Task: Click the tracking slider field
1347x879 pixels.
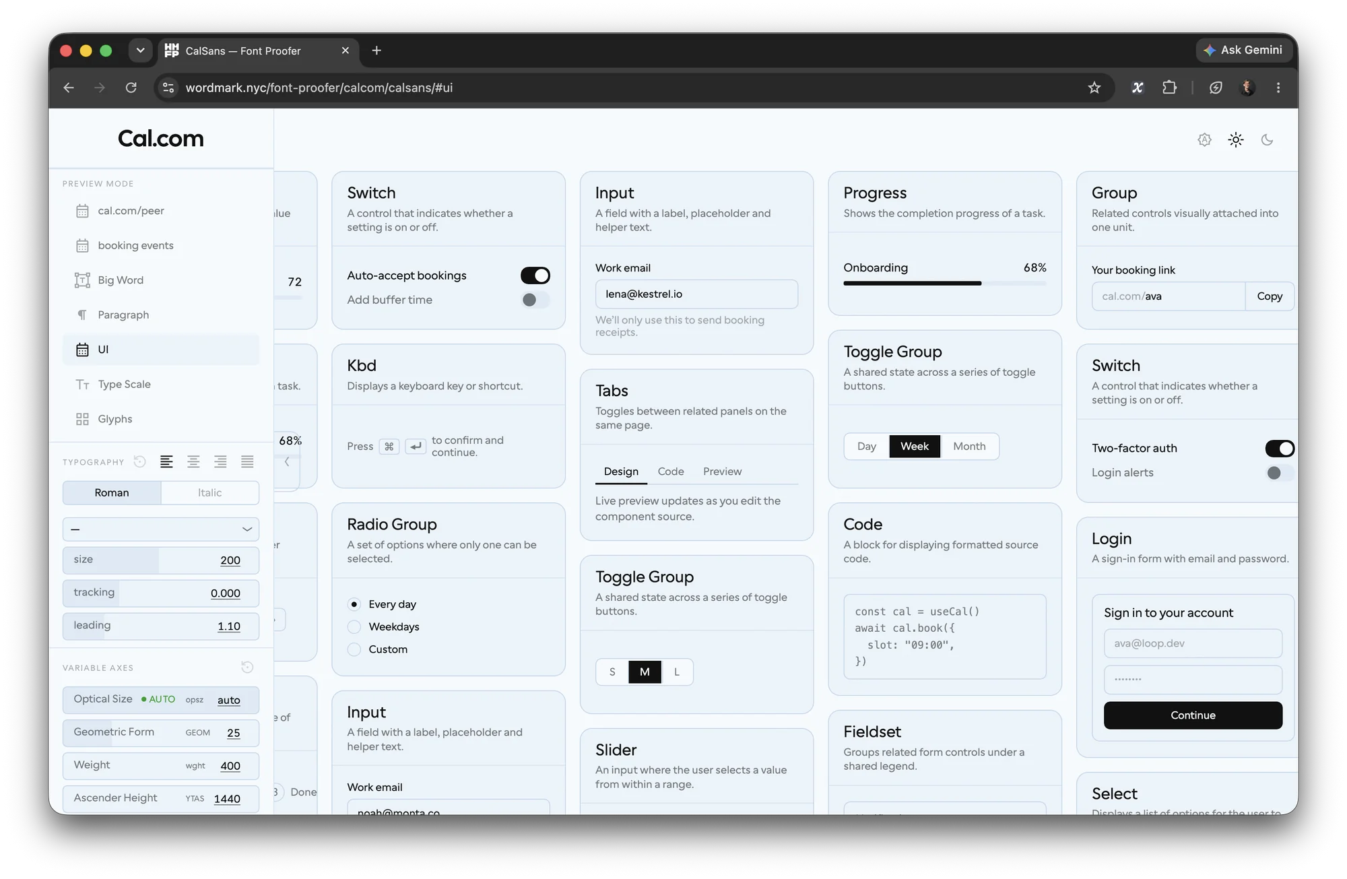Action: coord(161,593)
